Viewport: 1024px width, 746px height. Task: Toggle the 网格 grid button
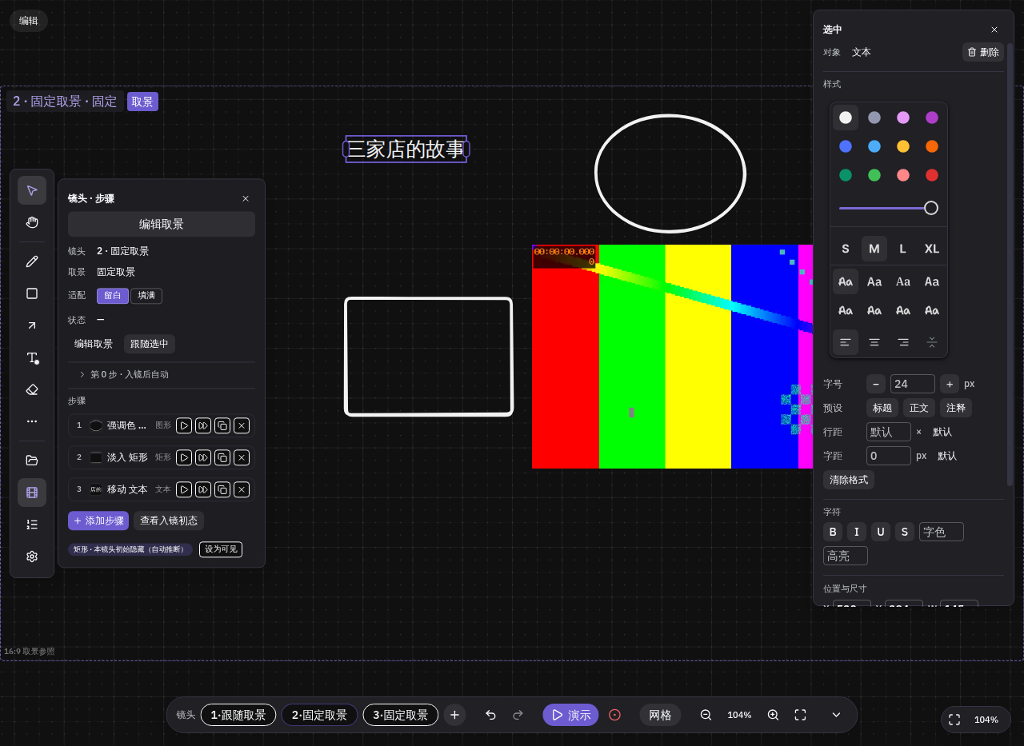[x=660, y=715]
